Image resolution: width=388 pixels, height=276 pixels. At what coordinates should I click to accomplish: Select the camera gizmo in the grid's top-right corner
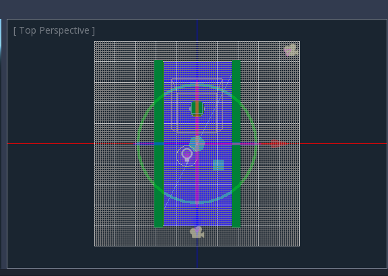pos(291,50)
